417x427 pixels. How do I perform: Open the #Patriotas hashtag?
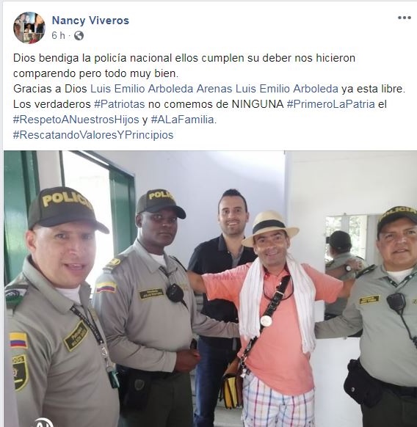pos(120,104)
